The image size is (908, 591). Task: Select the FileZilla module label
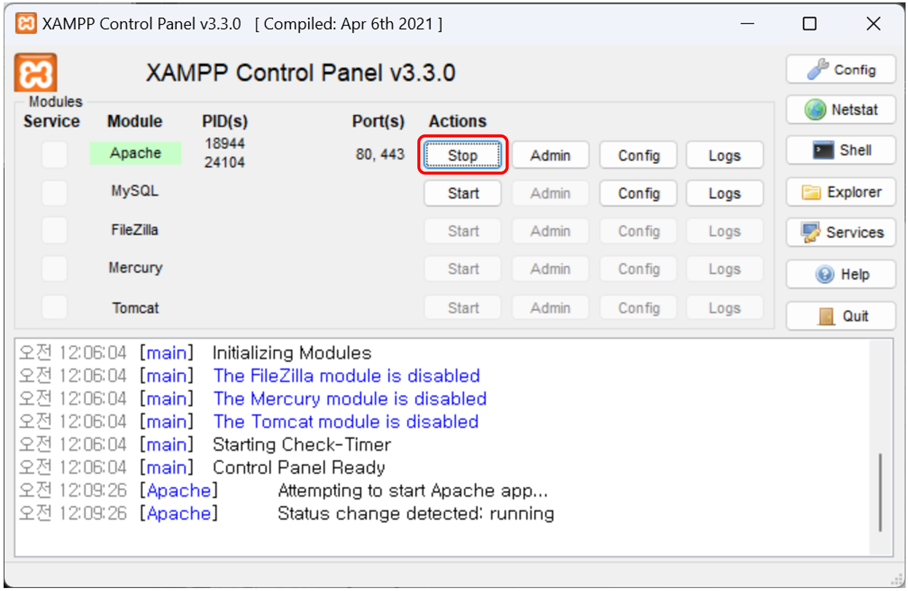pos(135,230)
